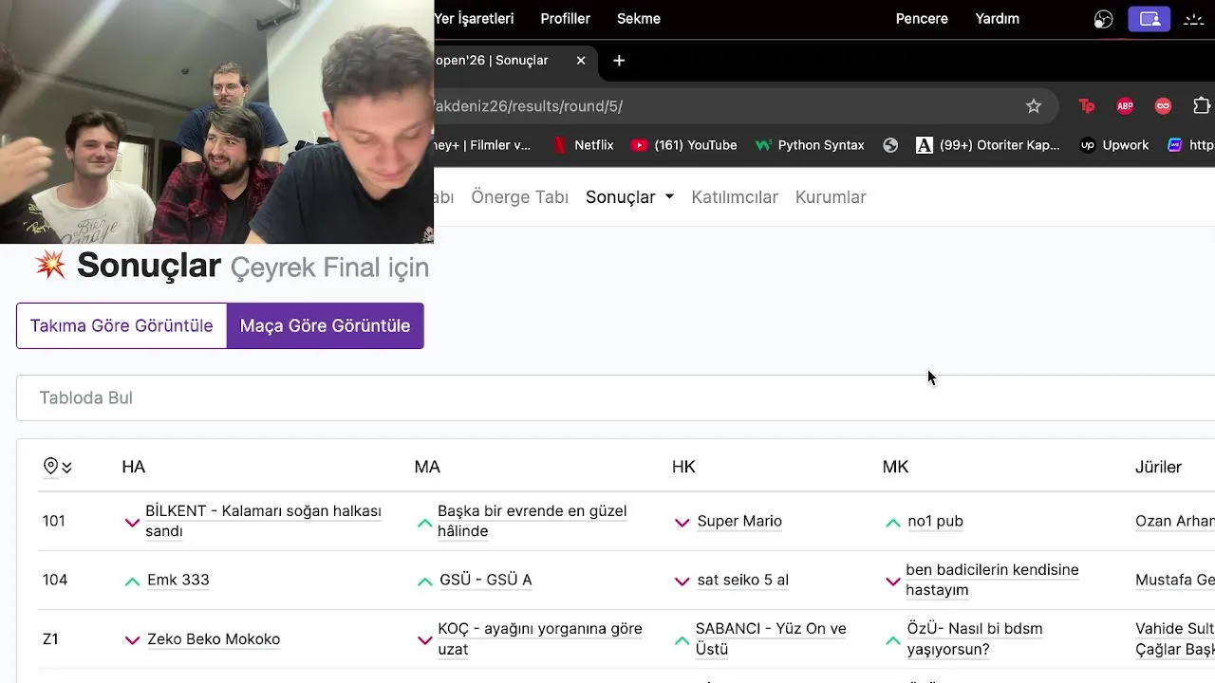Go to the Katılımcılar page
1215x683 pixels.
coord(735,197)
